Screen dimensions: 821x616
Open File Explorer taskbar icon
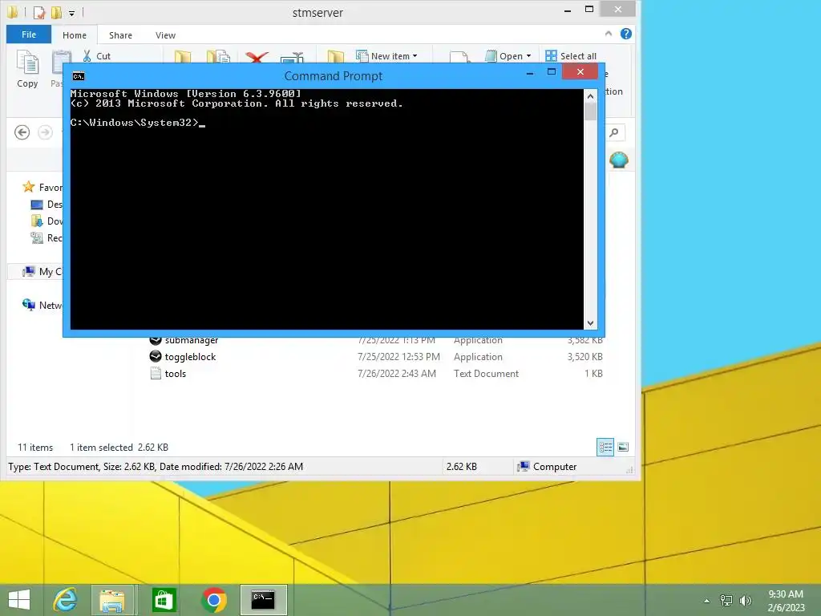[112, 600]
